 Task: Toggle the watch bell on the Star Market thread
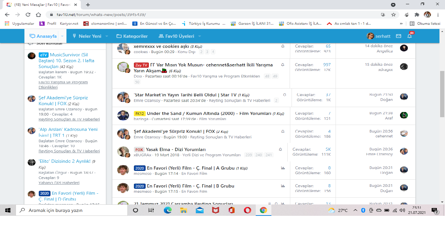pos(284,95)
